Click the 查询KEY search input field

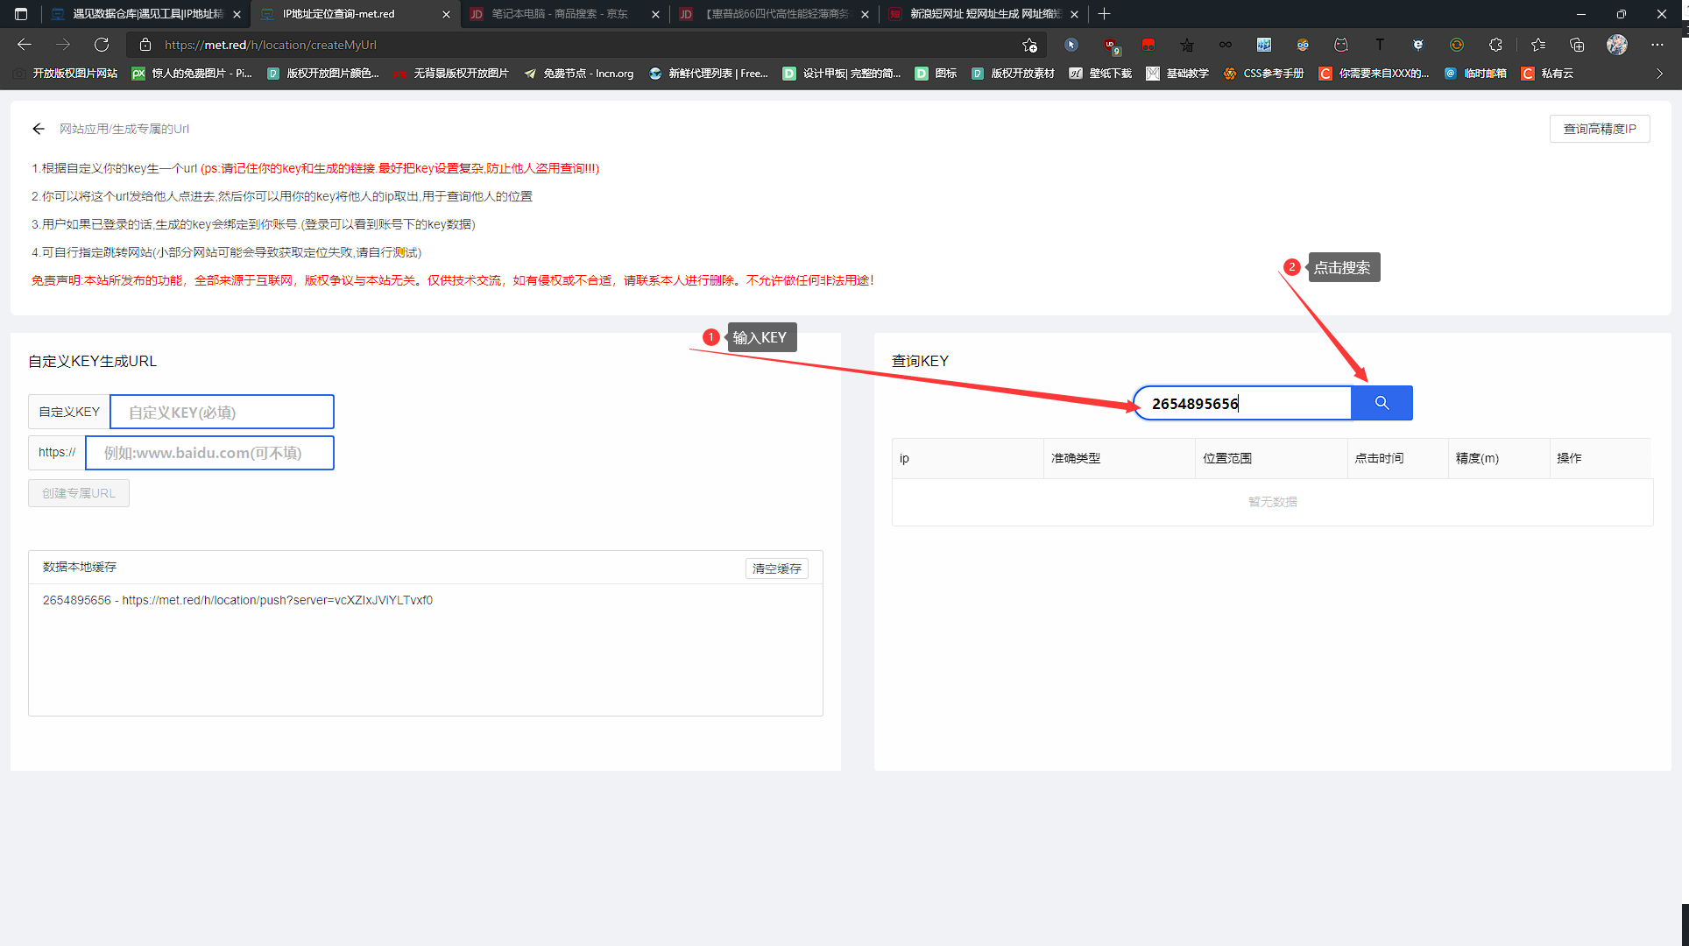click(1244, 403)
